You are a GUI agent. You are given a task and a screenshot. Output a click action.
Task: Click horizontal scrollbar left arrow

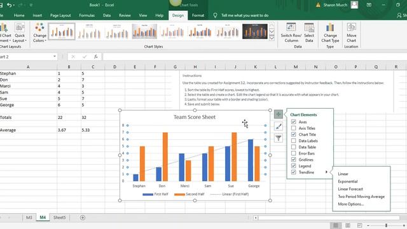(x=256, y=218)
